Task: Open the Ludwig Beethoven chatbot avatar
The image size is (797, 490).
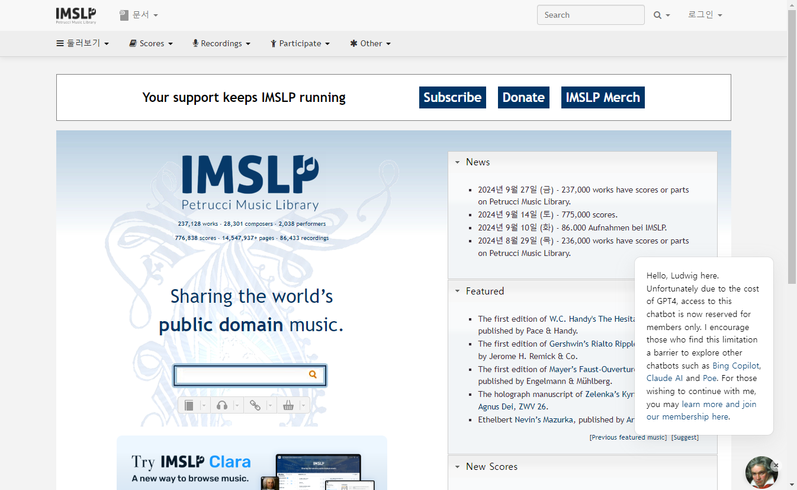Action: 761,473
